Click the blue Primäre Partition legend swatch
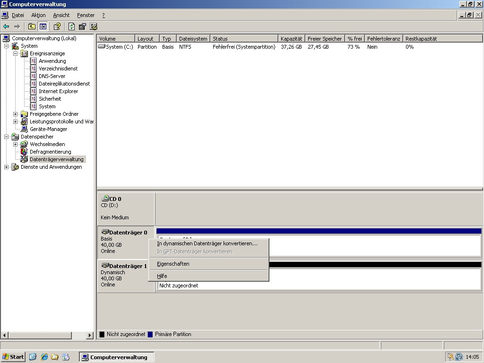Viewport: 484px width, 363px height. click(x=150, y=334)
